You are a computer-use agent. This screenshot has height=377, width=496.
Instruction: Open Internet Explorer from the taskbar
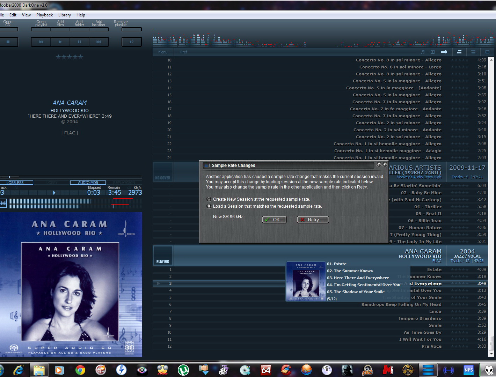(18, 370)
